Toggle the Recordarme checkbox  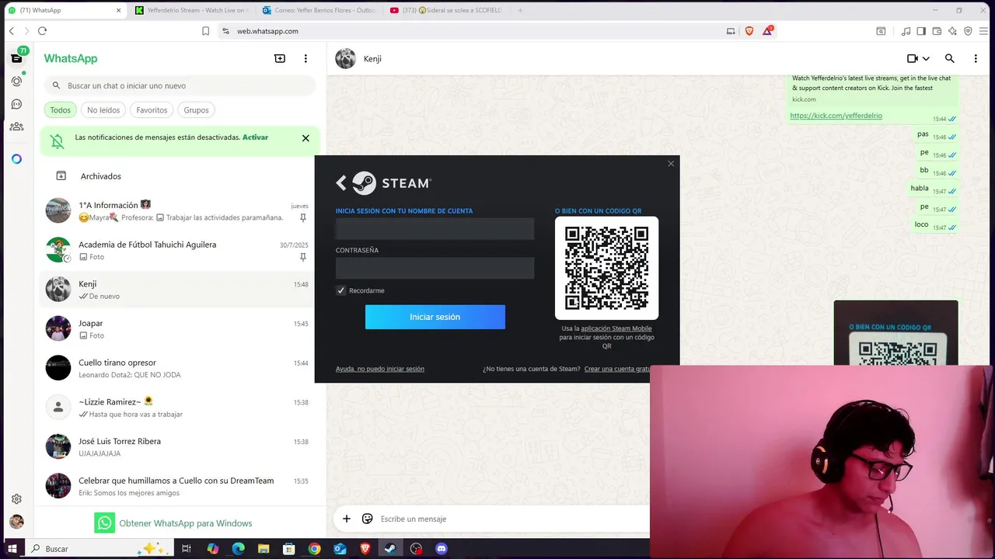340,290
